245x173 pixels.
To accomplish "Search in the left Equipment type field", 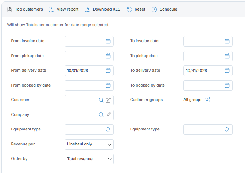I will [x=108, y=129].
